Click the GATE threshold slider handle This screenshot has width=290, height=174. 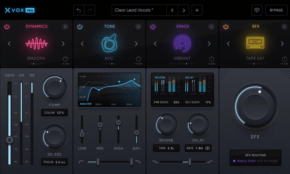[9, 140]
